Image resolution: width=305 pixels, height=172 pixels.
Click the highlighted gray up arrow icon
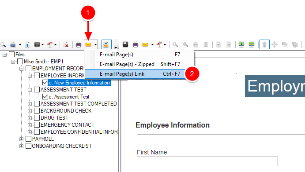pos(264,44)
